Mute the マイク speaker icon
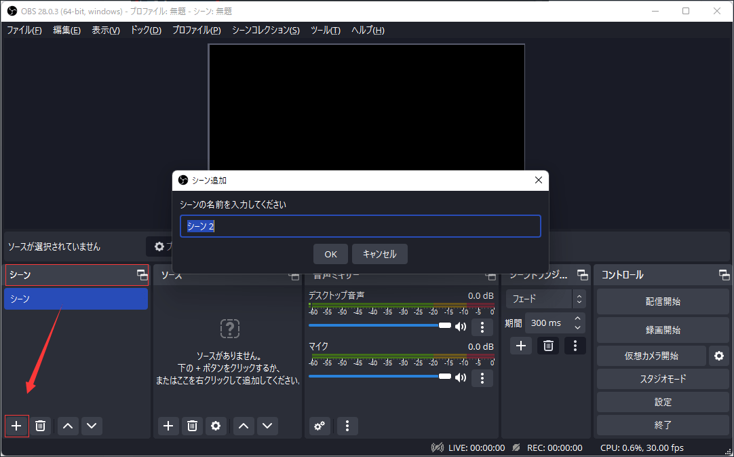 [461, 378]
